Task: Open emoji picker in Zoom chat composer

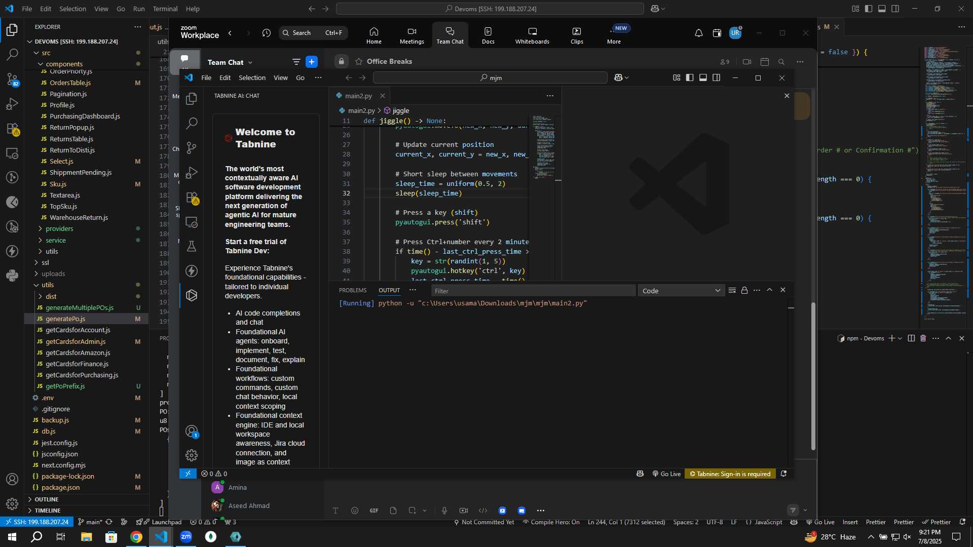Action: coord(355,511)
